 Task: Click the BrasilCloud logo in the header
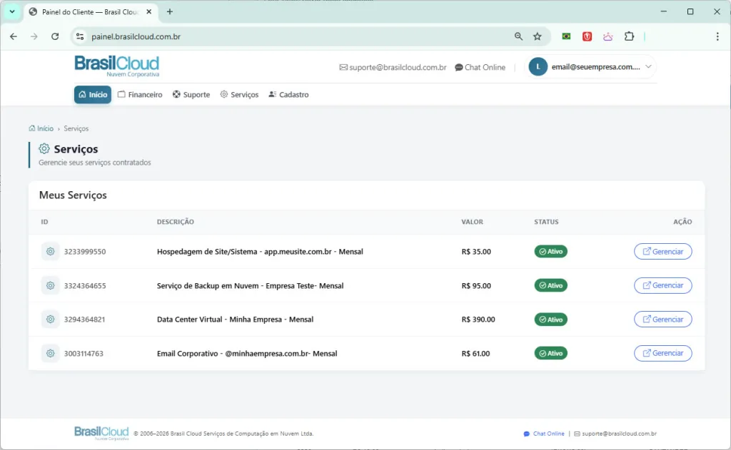point(116,66)
